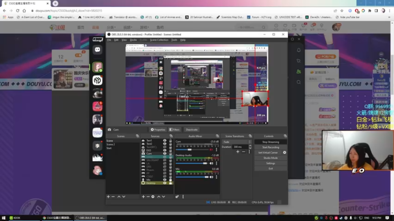
Task: Decrease transition Duration with the down arrow
Action: tap(250, 148)
